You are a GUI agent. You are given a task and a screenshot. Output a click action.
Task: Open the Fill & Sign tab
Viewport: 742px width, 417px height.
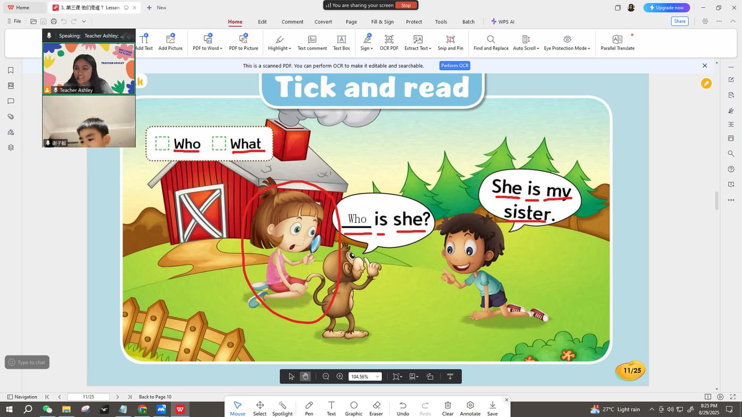tap(382, 22)
